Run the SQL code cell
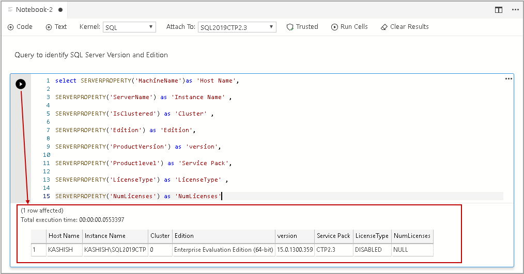 tap(21, 84)
